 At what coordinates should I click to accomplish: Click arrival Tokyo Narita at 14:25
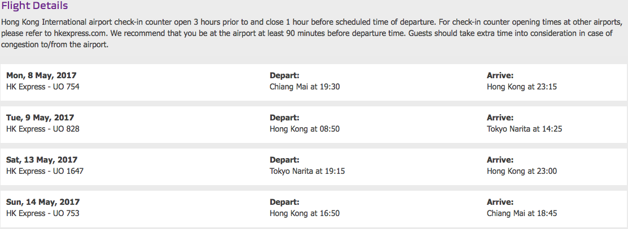[524, 129]
